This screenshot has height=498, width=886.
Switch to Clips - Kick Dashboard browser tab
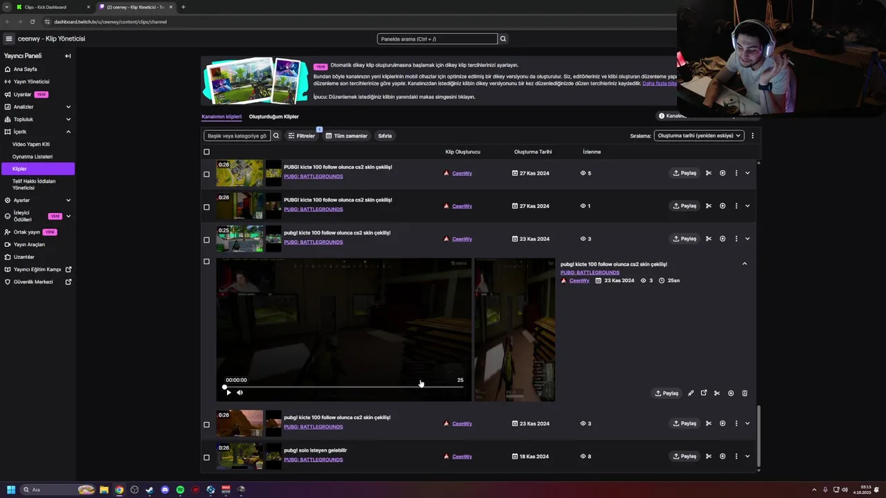pos(53,7)
